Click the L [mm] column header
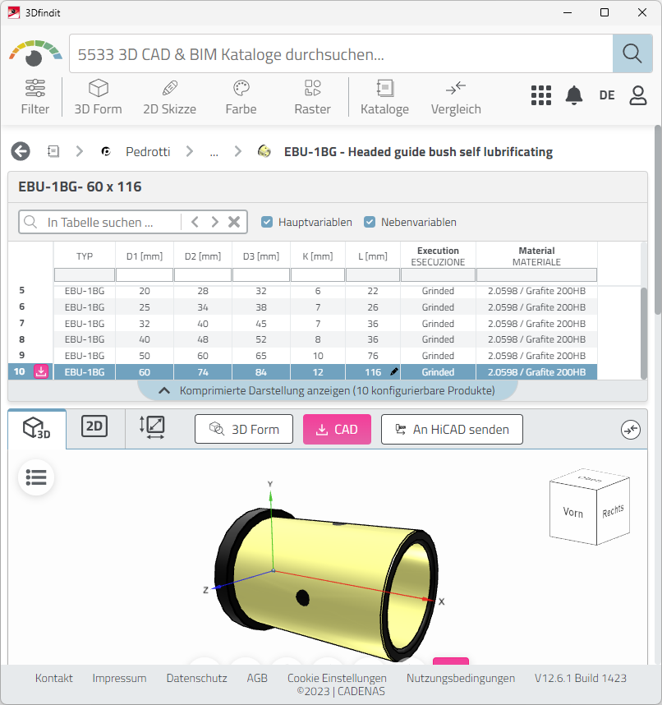This screenshot has width=662, height=705. pos(373,256)
